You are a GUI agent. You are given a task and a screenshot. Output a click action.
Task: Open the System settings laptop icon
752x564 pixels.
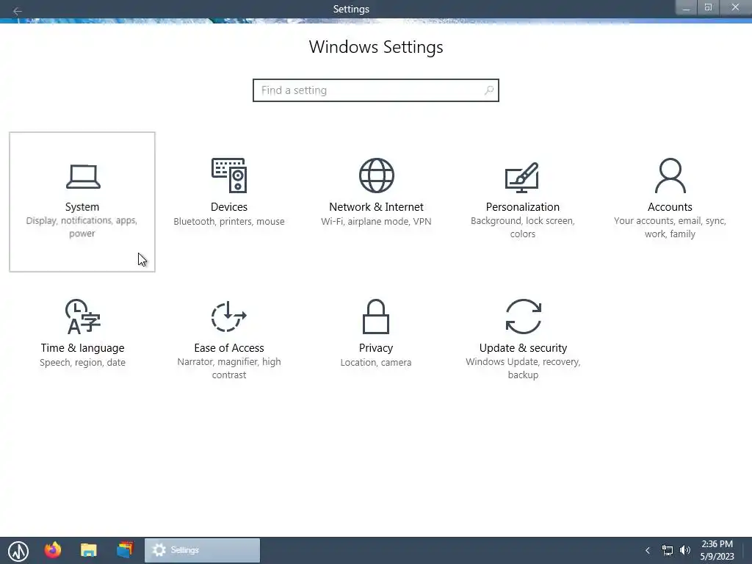pos(83,176)
